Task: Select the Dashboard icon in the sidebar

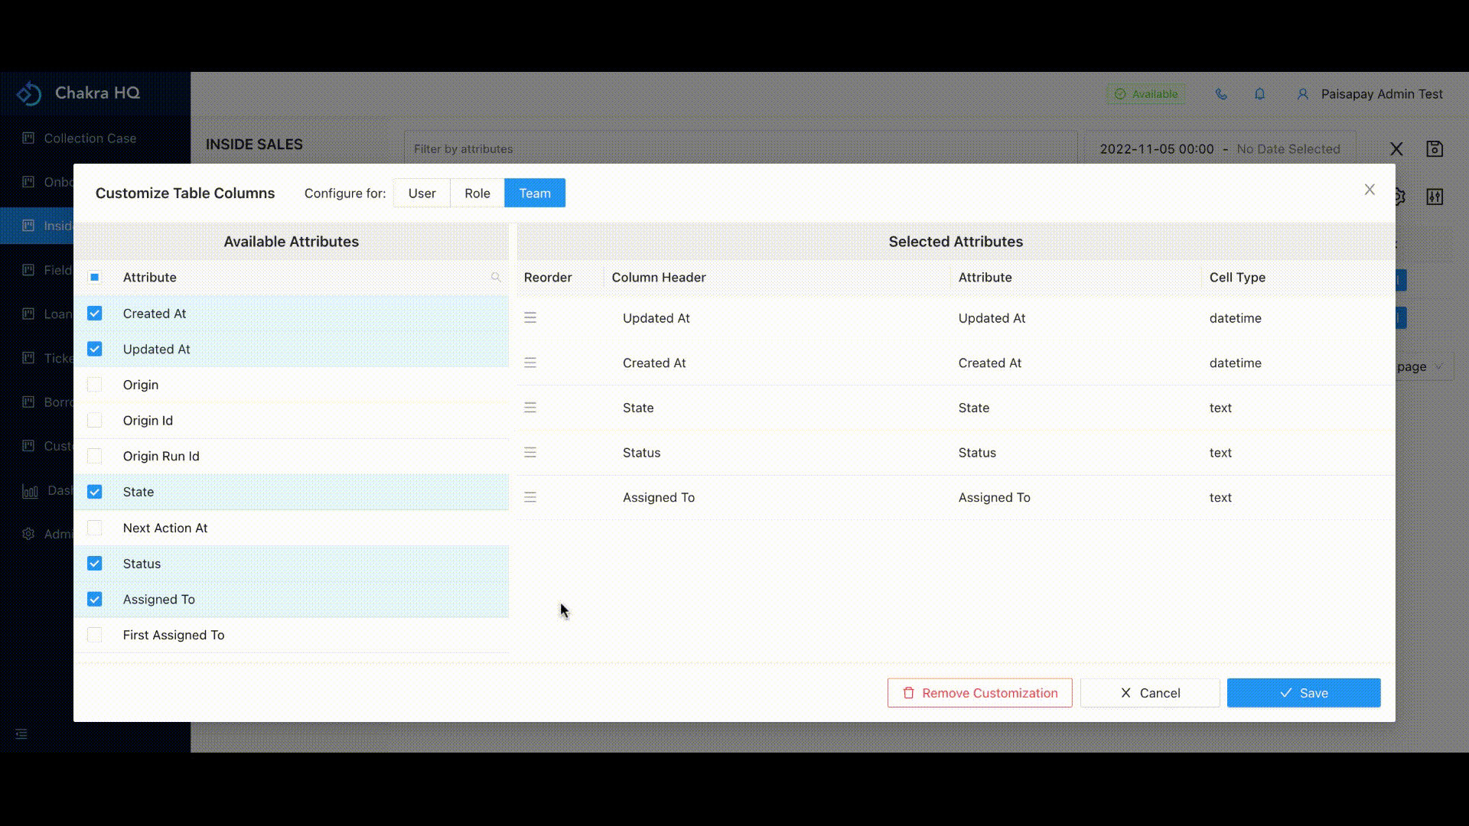Action: (x=29, y=491)
